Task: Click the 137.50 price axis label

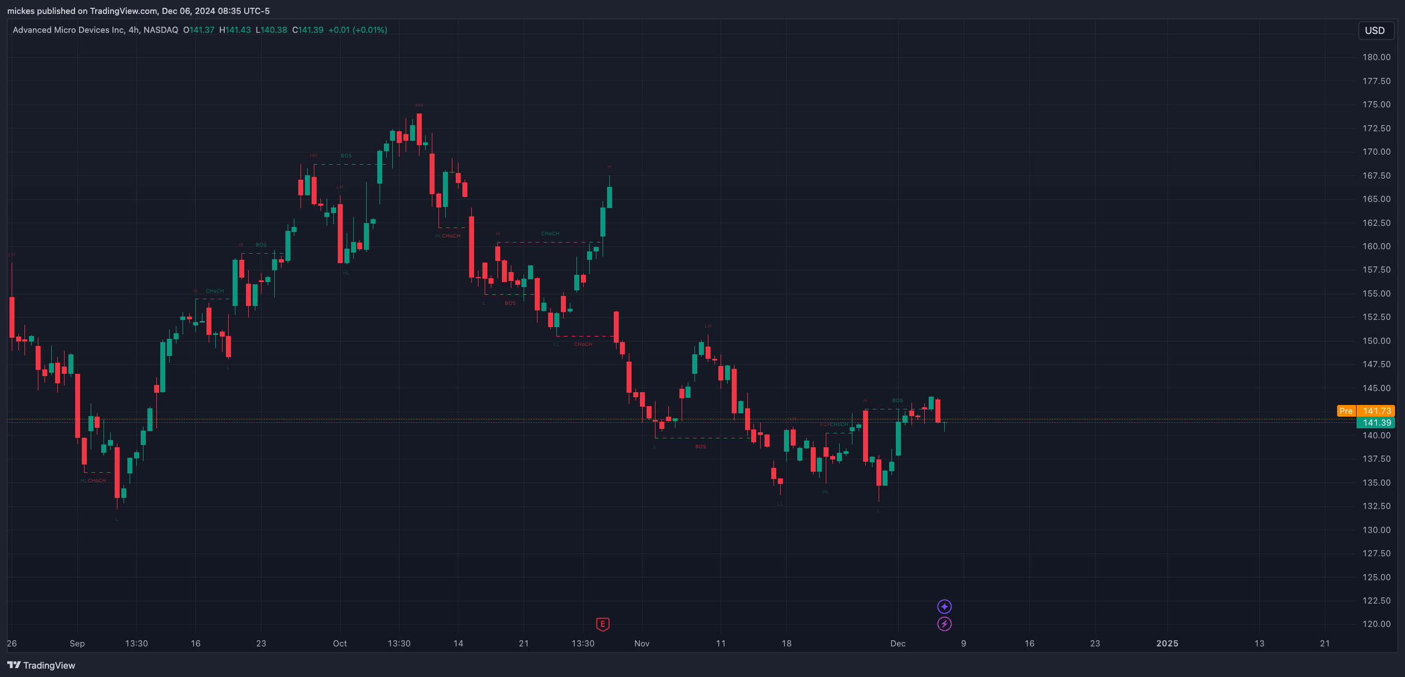Action: tap(1376, 459)
